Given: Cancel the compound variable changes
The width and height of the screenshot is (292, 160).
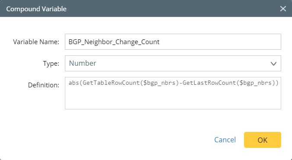Looking at the screenshot, I should coord(225,140).
